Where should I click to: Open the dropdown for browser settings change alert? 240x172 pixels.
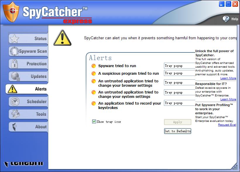179,82
